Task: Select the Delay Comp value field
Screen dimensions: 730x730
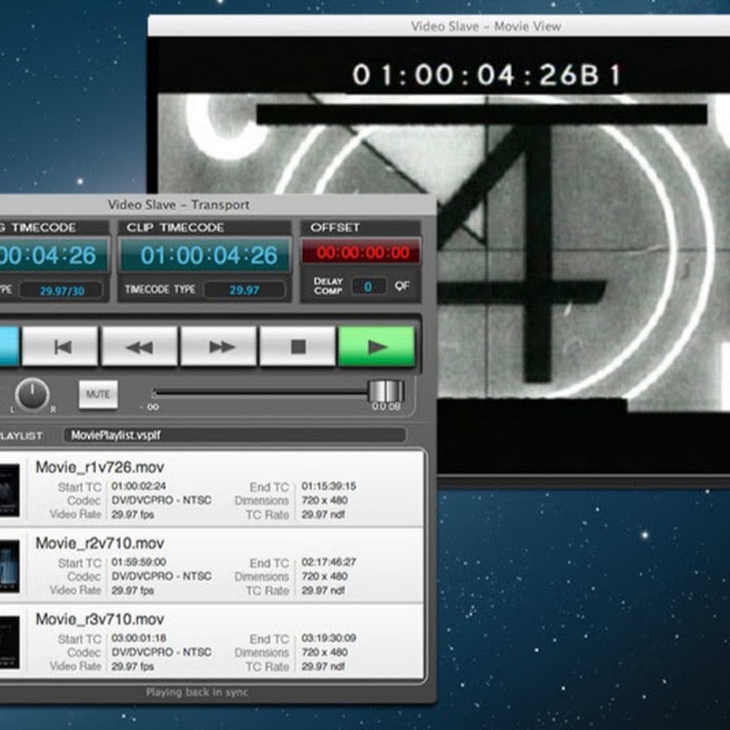Action: [368, 286]
